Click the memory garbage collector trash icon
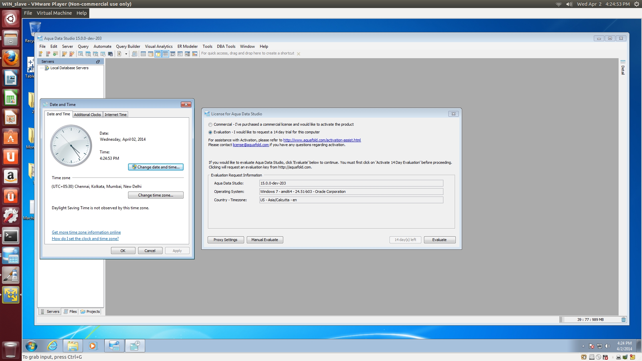 pos(623,320)
